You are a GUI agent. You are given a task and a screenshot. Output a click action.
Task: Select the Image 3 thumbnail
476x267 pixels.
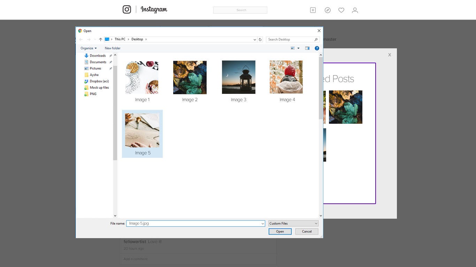[x=239, y=77]
